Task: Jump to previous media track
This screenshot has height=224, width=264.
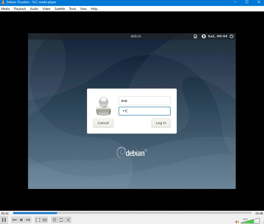Action: pos(15,220)
